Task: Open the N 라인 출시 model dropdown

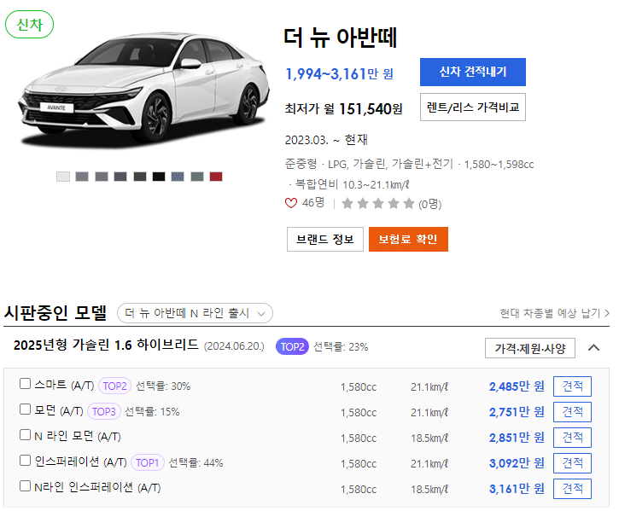Action: (x=195, y=313)
